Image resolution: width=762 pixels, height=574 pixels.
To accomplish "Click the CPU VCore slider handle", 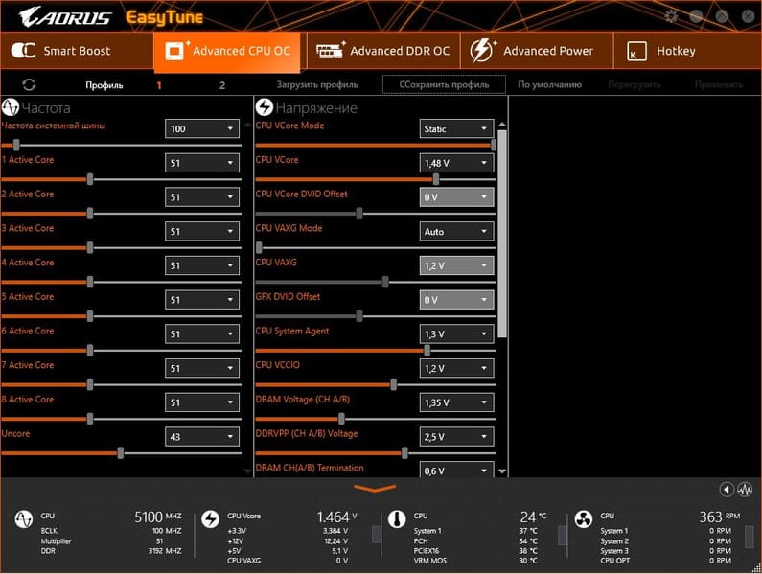I will click(x=436, y=179).
